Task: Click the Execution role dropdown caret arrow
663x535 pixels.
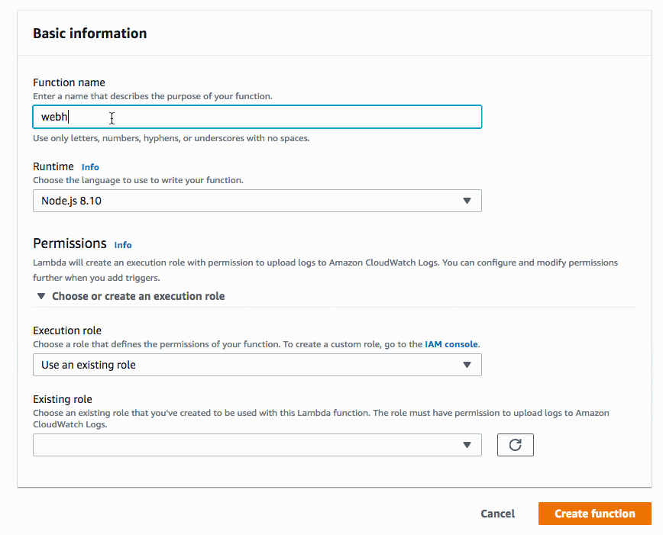Action: tap(467, 365)
